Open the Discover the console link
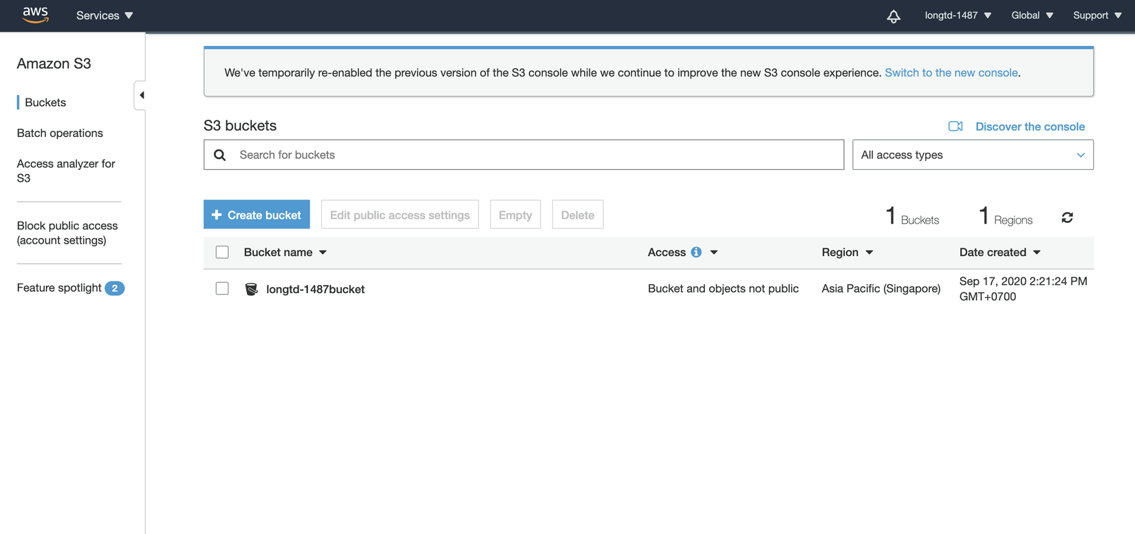Image resolution: width=1135 pixels, height=534 pixels. [1030, 127]
